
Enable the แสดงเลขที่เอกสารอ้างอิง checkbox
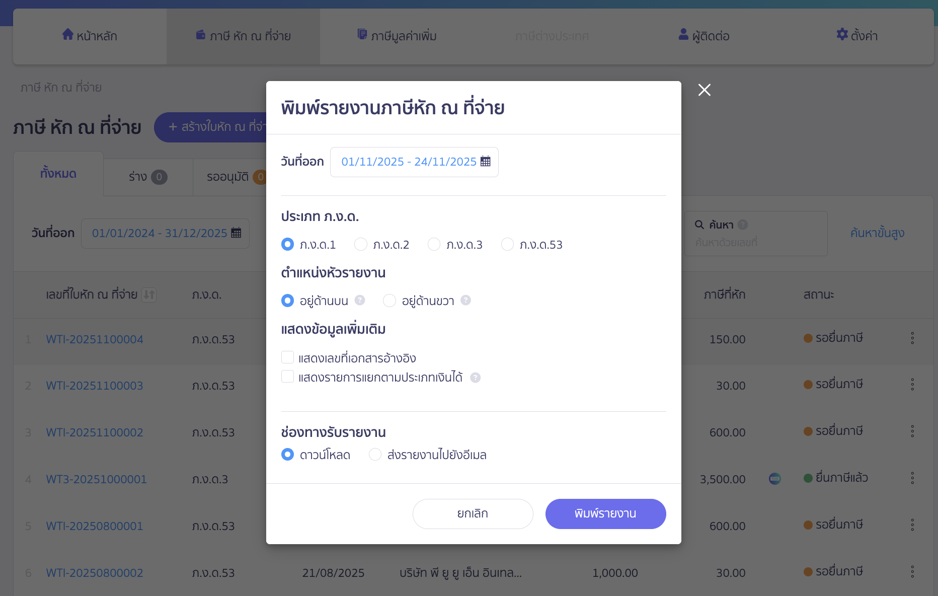288,357
